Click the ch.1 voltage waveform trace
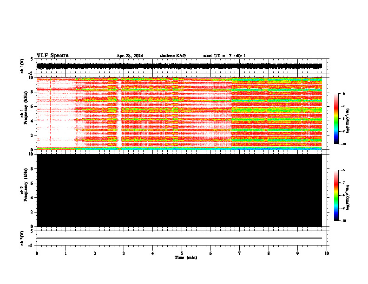Screen dimensions: 368x284 tap(179, 66)
